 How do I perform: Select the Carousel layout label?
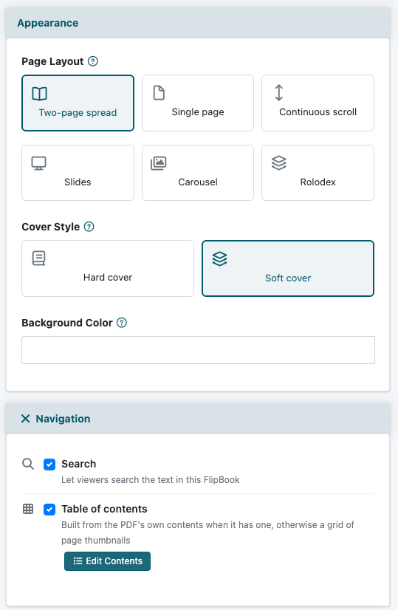[x=198, y=182]
